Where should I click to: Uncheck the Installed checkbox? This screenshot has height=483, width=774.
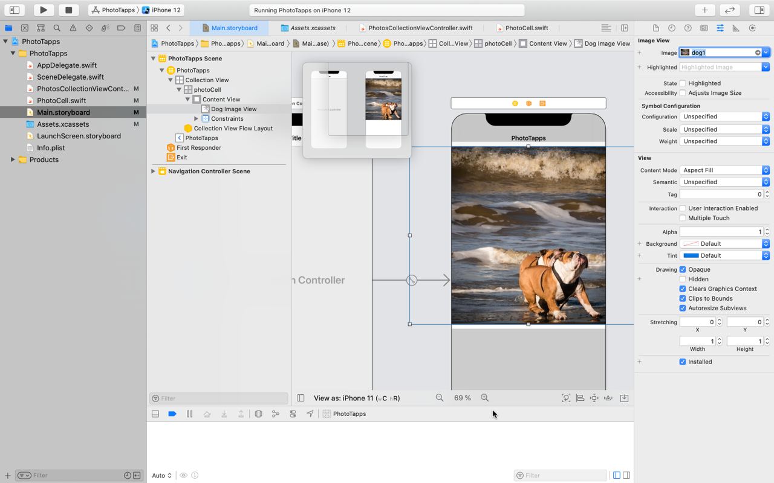[x=683, y=362]
